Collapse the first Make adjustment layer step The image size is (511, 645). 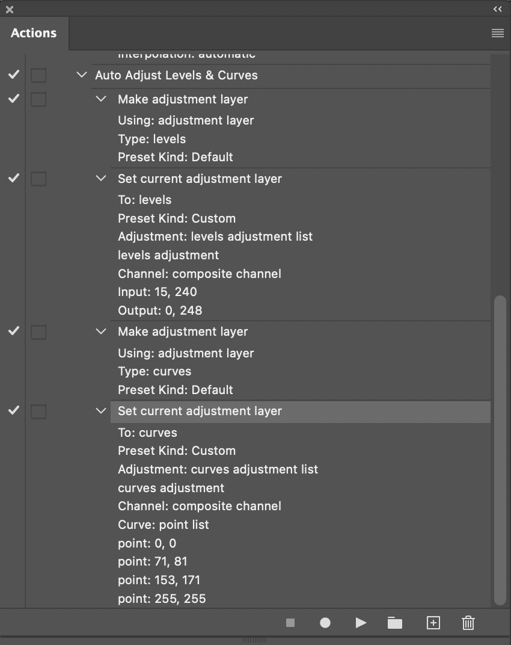[101, 99]
